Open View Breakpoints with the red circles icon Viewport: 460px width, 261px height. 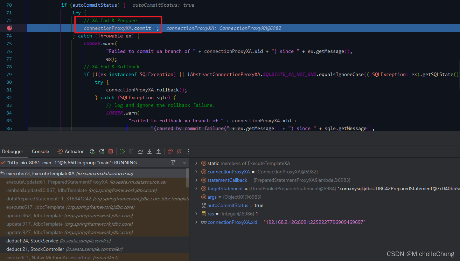[170, 151]
